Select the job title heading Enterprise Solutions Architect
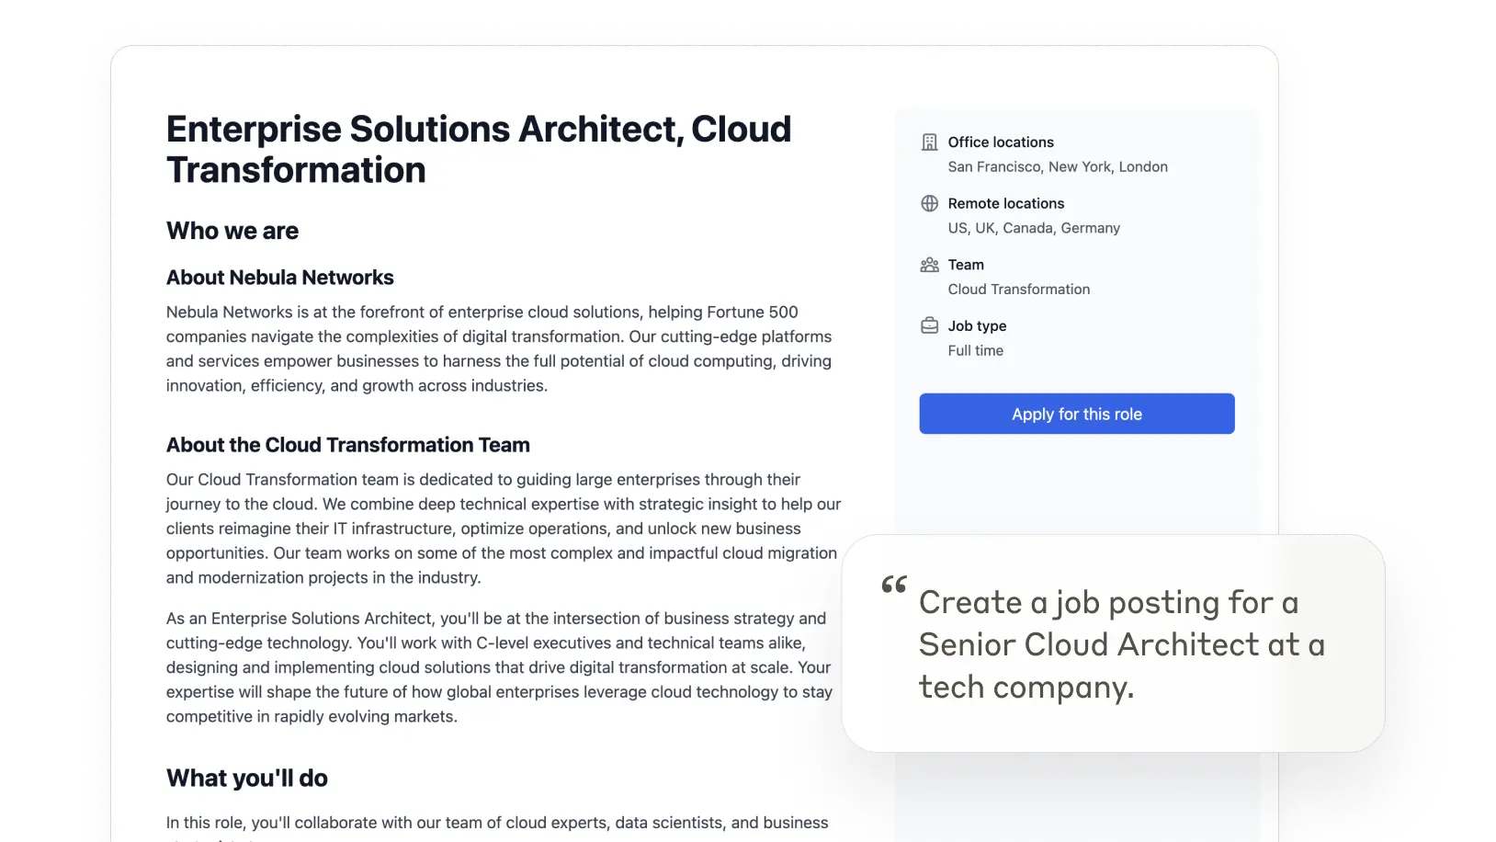The width and height of the screenshot is (1496, 842). point(479,150)
